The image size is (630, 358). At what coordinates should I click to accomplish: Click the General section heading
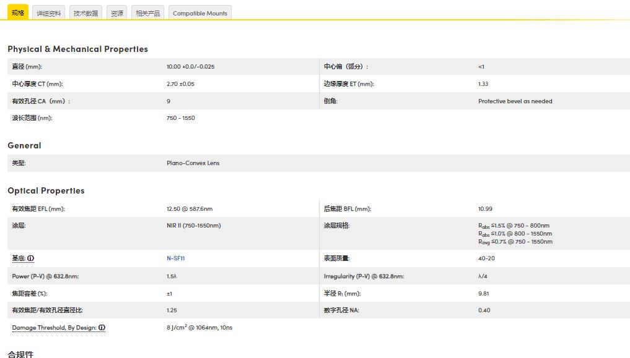click(x=24, y=145)
